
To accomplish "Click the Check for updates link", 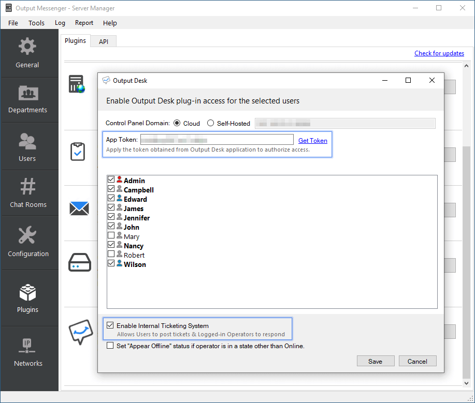I will (x=439, y=53).
